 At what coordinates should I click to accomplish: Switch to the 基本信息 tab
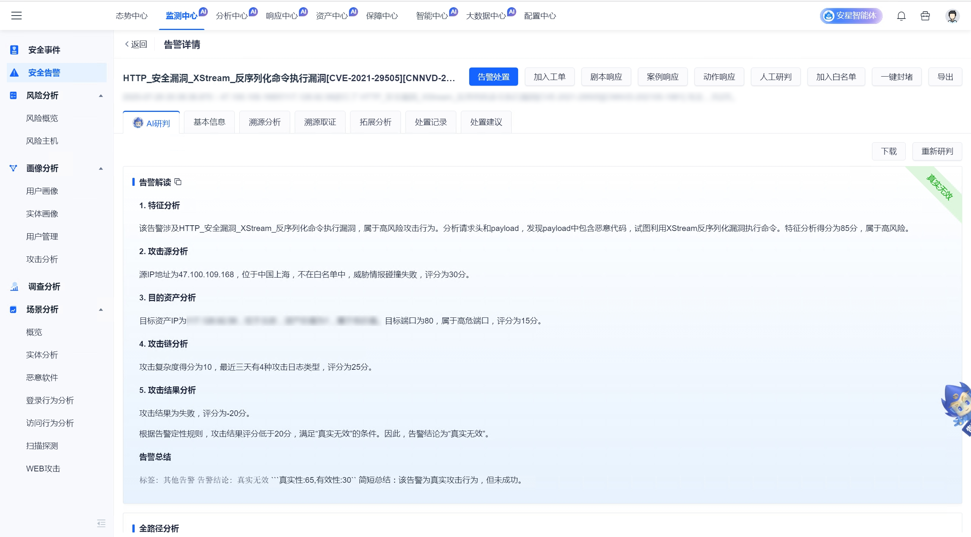pos(209,122)
